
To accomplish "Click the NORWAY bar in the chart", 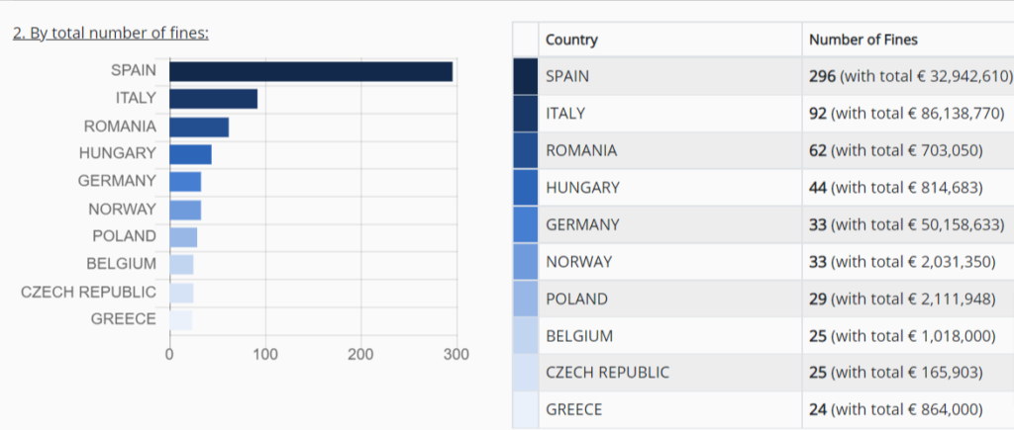I will tap(185, 211).
